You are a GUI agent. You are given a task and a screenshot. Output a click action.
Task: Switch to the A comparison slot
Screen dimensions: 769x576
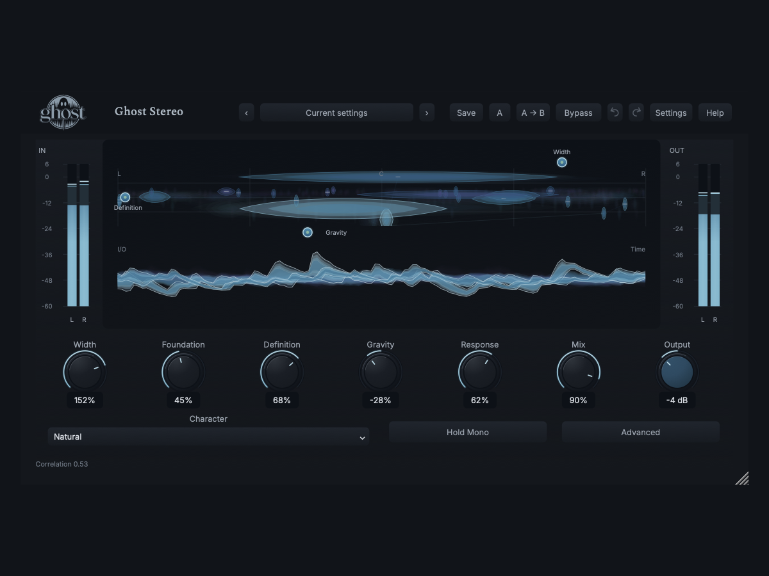point(500,113)
